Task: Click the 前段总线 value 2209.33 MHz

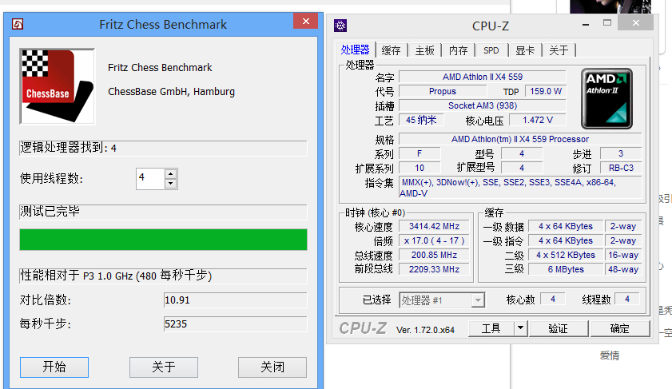Action: tap(434, 269)
